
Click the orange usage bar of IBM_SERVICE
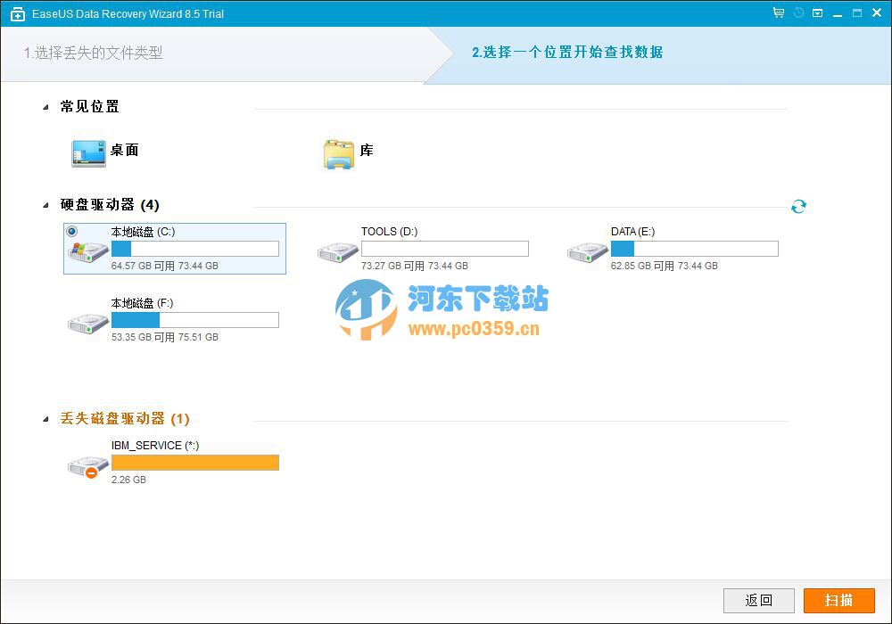(195, 462)
